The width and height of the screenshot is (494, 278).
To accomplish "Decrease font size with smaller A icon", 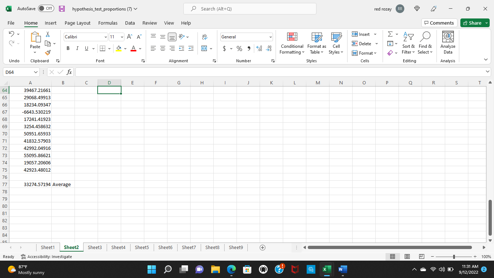I will [139, 37].
